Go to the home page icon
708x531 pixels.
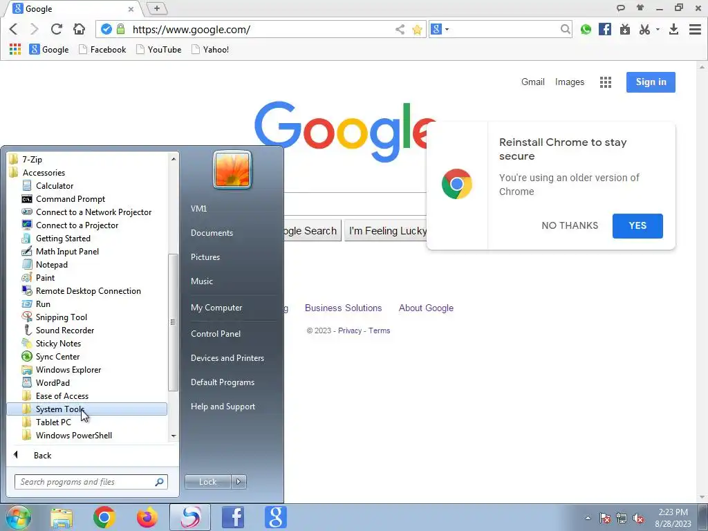[79, 29]
